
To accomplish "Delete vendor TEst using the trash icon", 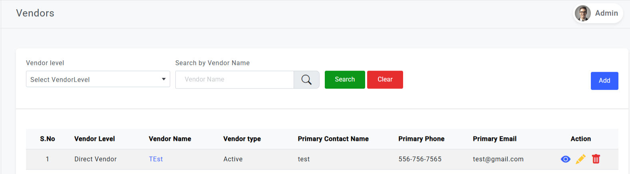I will click(x=596, y=159).
